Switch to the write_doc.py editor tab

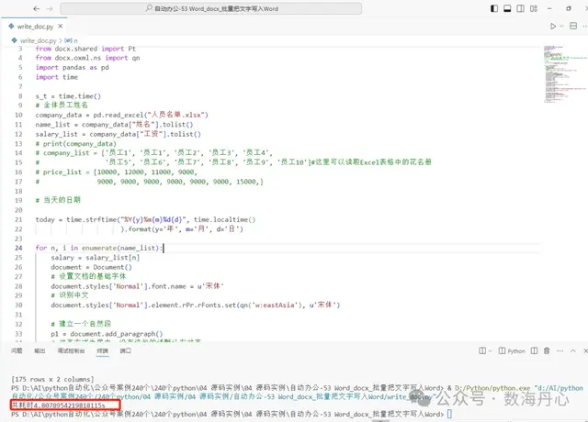coord(34,27)
